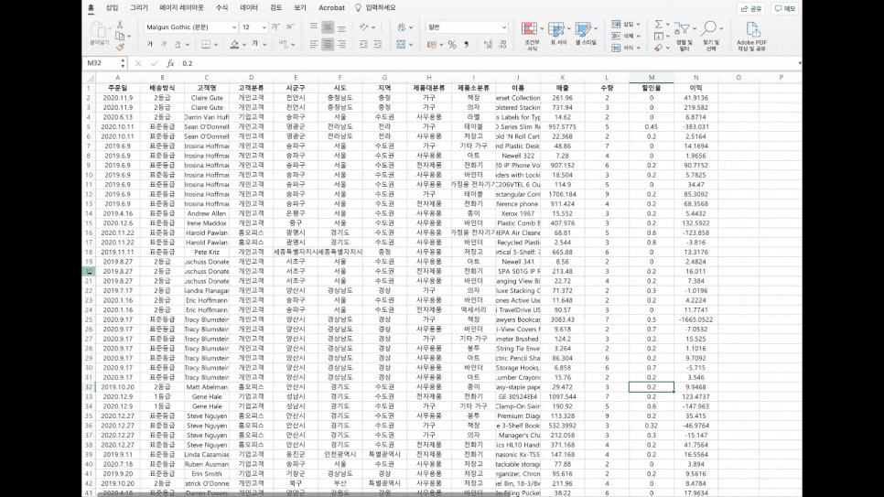
Task: Click the merge and center icon
Action: click(402, 44)
